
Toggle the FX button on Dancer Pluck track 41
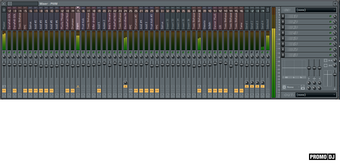pyautogui.click(x=215, y=91)
